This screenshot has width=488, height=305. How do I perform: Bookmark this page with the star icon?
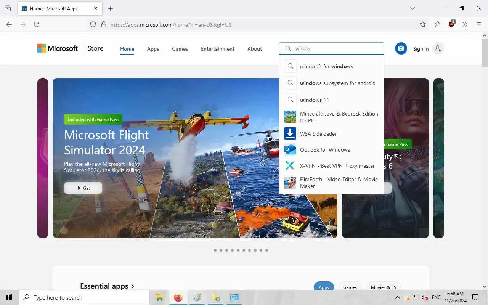pos(423,24)
